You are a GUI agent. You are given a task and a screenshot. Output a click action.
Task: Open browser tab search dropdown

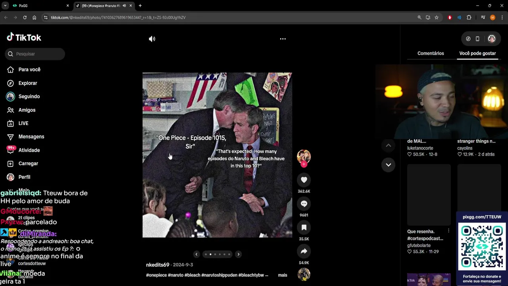pos(5,6)
